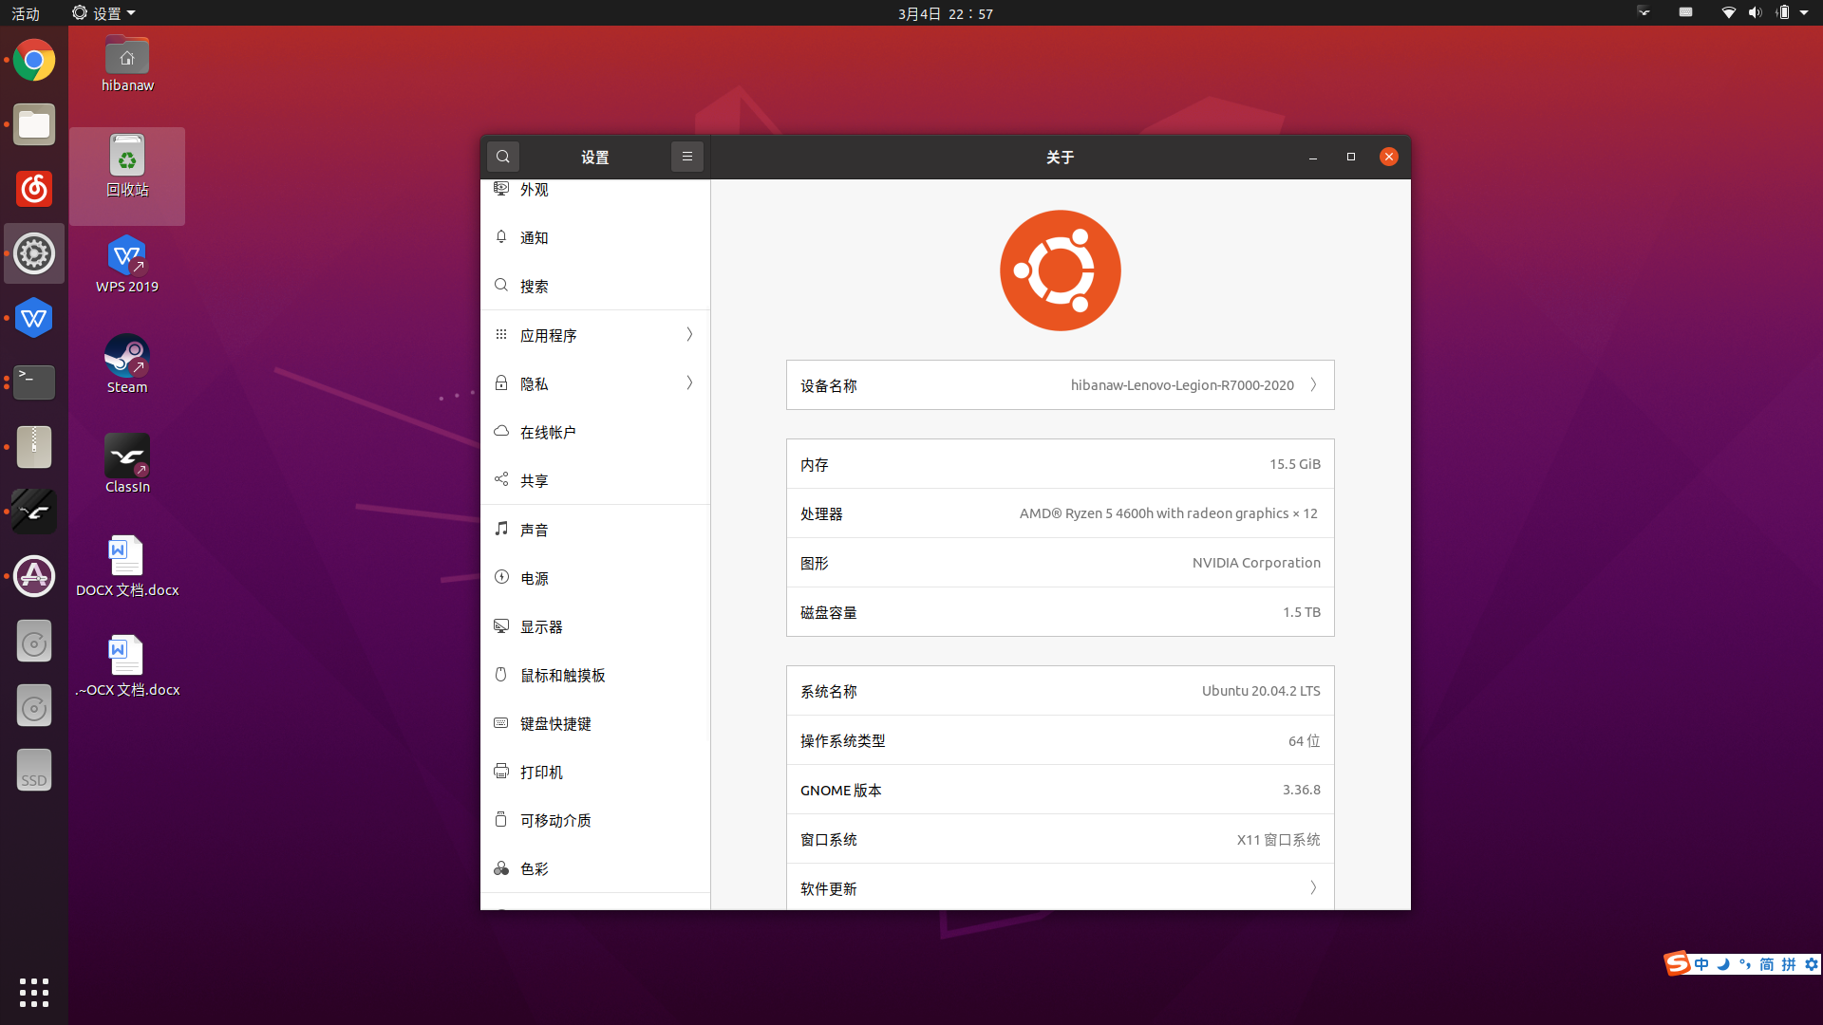Select the Power settings entry
The height and width of the screenshot is (1025, 1823).
click(535, 578)
